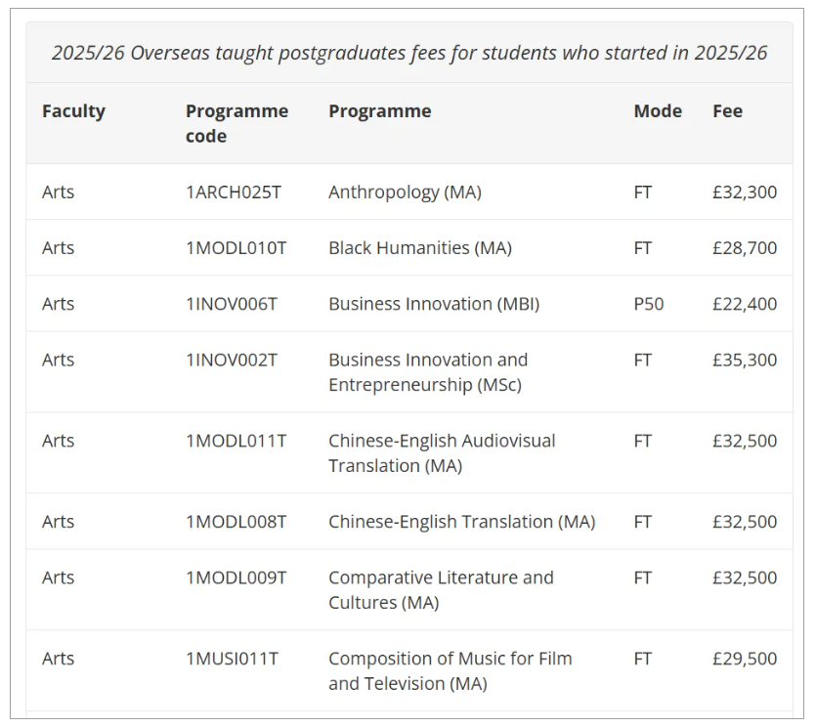
Task: Click the £29,500 fee value
Action: (745, 659)
